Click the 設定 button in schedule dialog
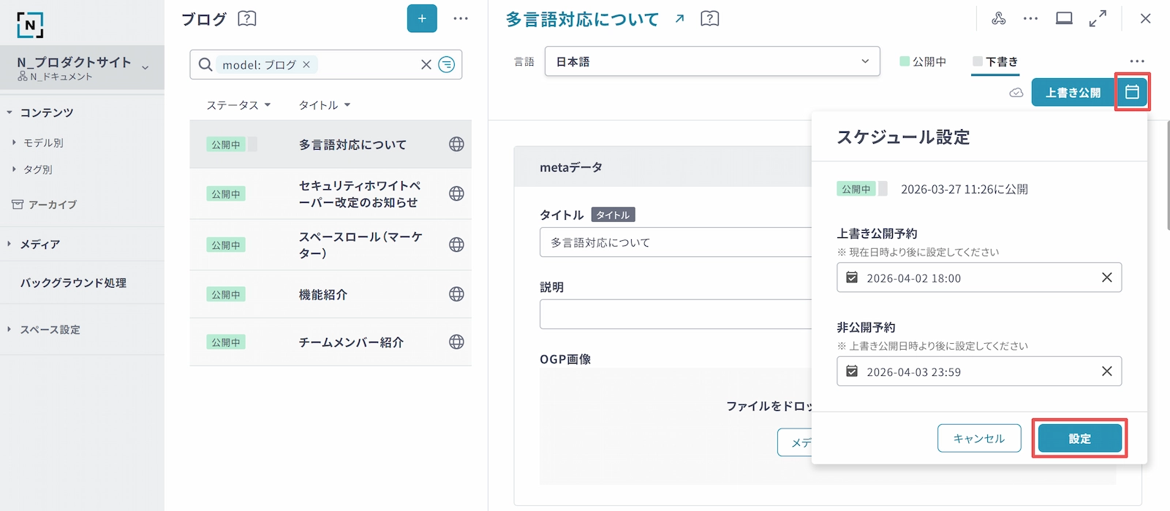Image resolution: width=1170 pixels, height=511 pixels. [1079, 439]
